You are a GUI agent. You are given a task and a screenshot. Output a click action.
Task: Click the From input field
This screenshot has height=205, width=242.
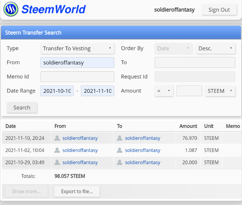pos(77,63)
